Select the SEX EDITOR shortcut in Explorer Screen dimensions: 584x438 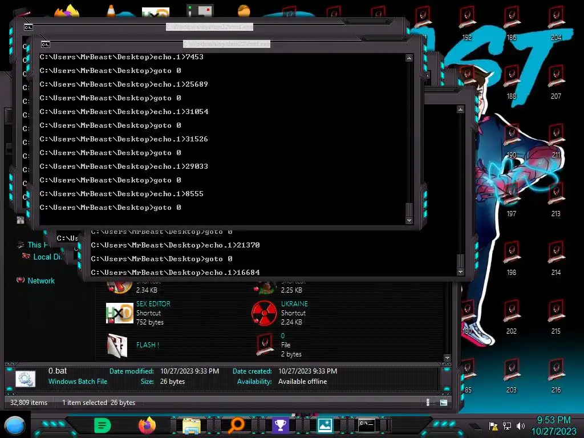139,313
